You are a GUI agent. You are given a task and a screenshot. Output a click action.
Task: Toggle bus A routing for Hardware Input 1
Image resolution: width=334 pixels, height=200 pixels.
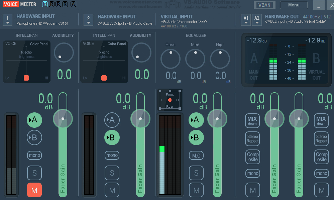34,120
